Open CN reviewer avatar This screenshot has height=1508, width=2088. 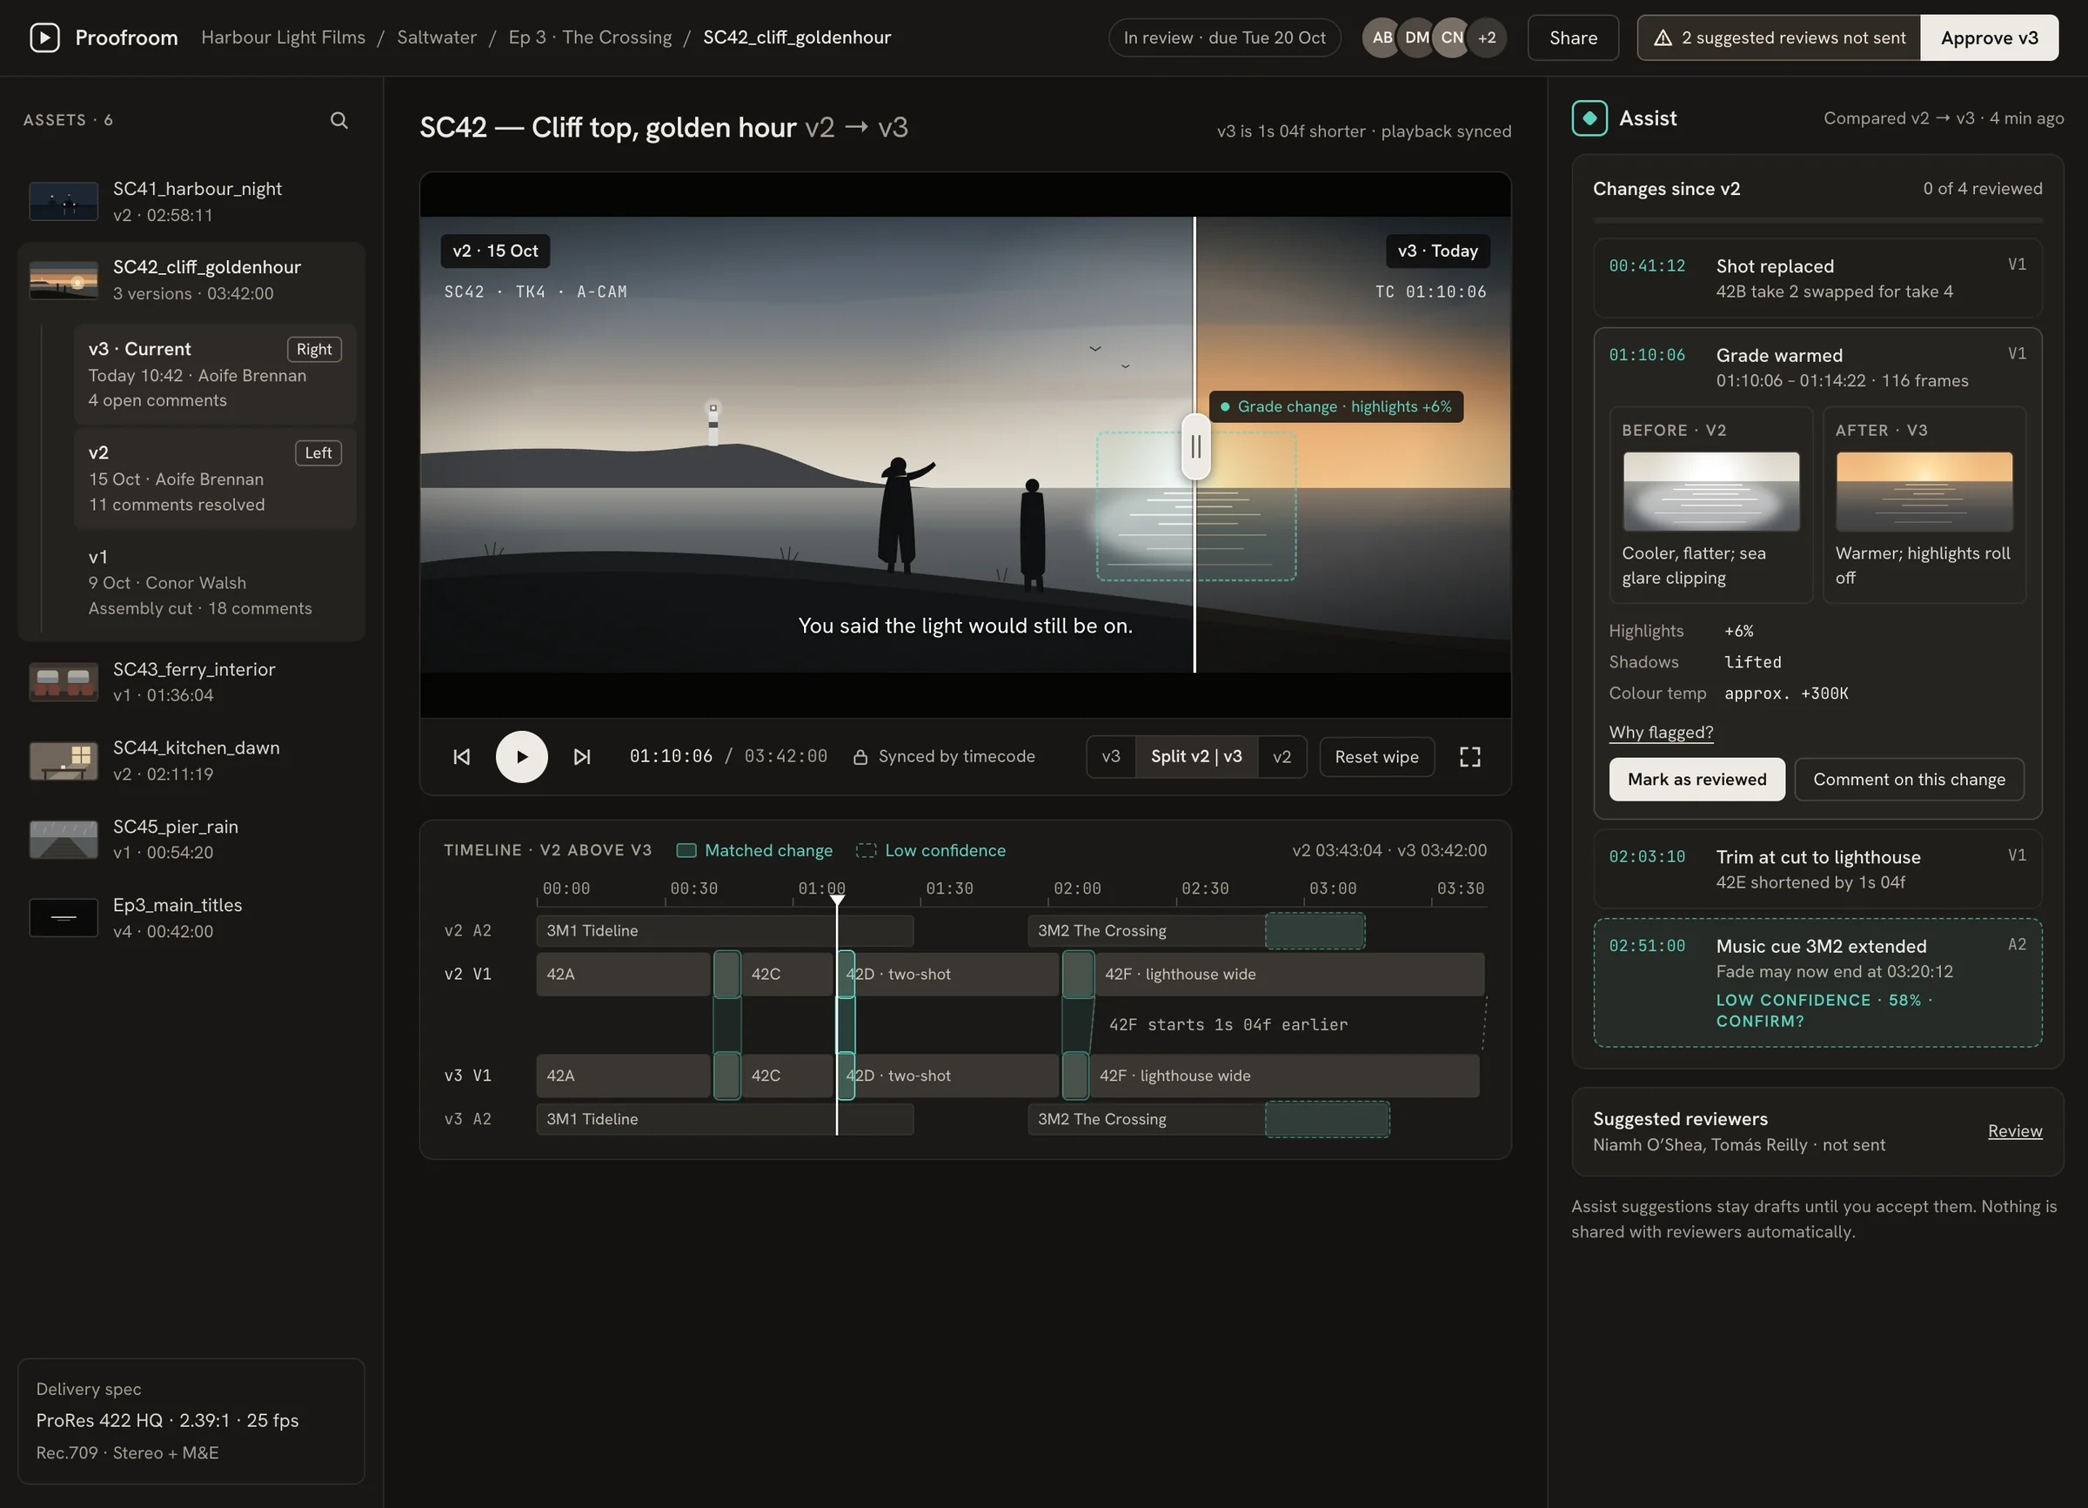[x=1452, y=37]
